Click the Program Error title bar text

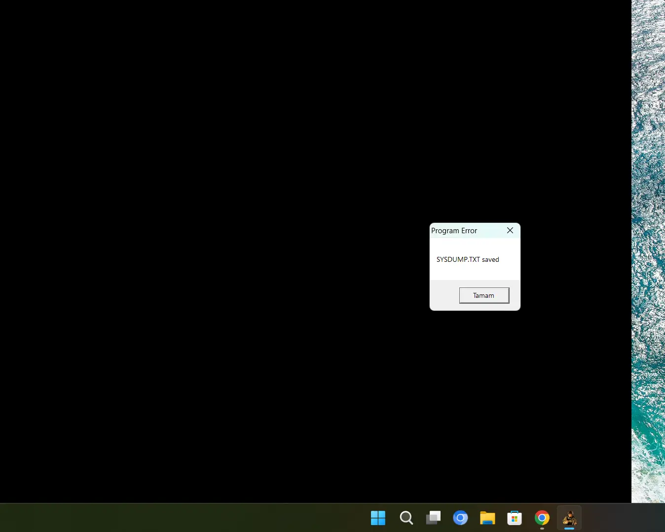click(x=454, y=231)
